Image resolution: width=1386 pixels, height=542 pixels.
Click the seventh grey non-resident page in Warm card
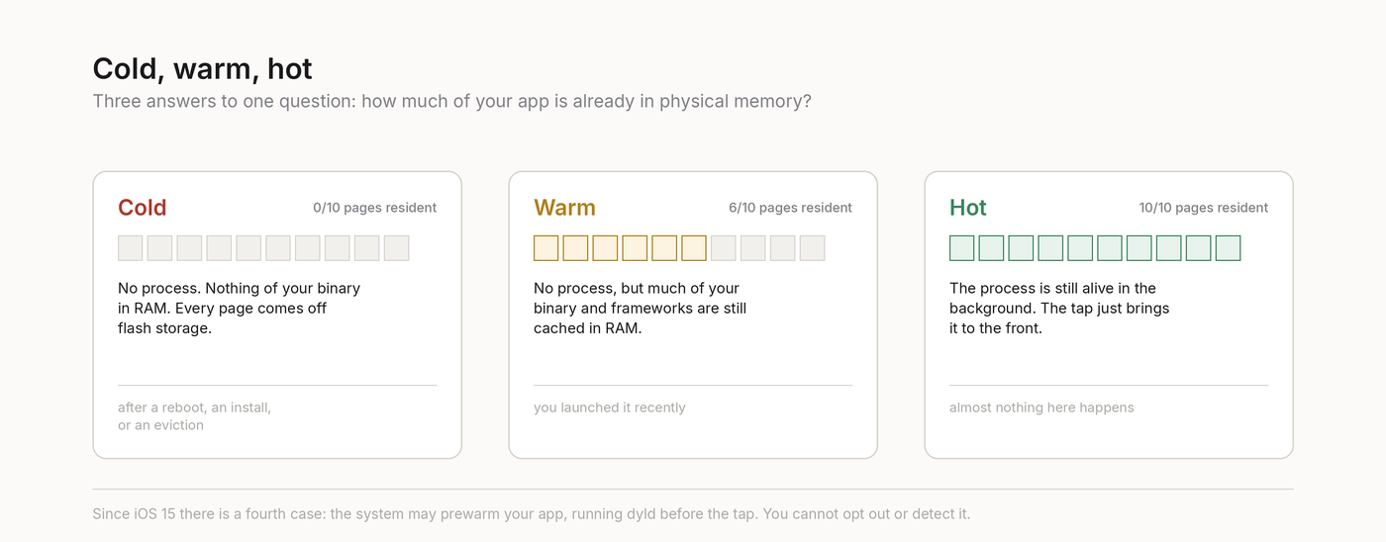[x=724, y=248]
